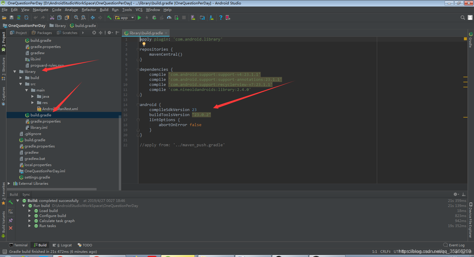Open the Terminal tool window
474x257 pixels.
(x=18, y=245)
